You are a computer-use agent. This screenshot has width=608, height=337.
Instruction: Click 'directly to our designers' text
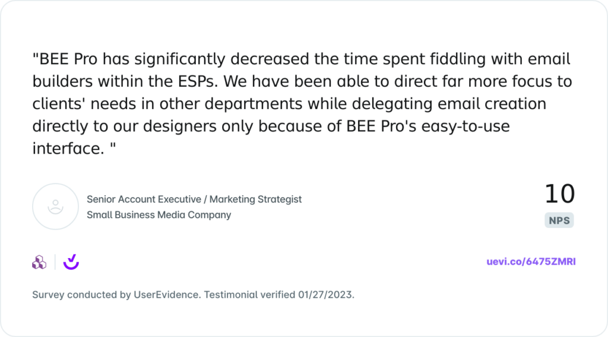click(x=124, y=126)
